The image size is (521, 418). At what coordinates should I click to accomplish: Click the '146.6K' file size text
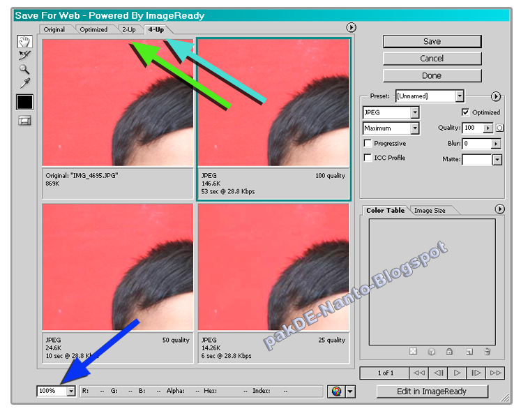coord(211,184)
